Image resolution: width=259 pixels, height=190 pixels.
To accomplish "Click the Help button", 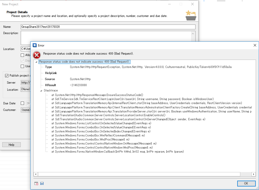I will coord(11,145).
